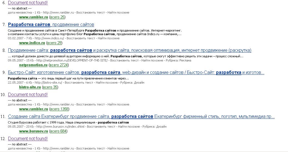Click 'Восстановить текст' for result 12
This screenshot has width=288, height=152.
click(91, 148)
